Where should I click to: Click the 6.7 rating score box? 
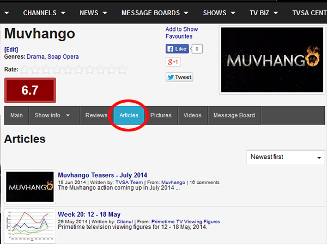click(30, 90)
